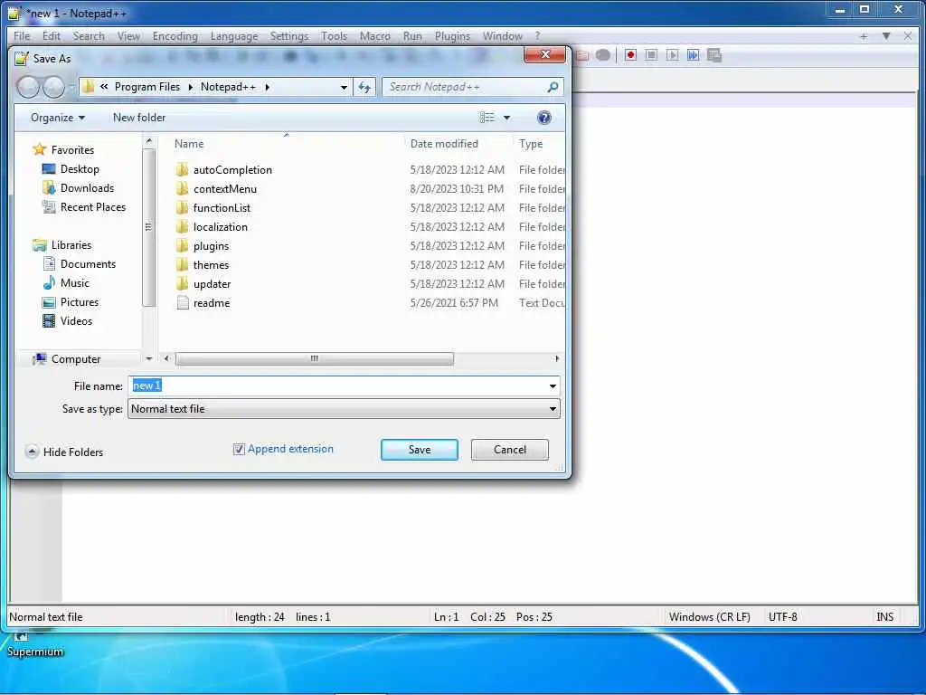Viewport: 926px width, 695px height.
Task: Click the Stop Recording macro icon
Action: (651, 55)
